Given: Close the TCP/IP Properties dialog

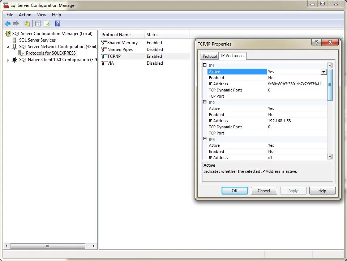Looking at the screenshot, I should [x=330, y=42].
